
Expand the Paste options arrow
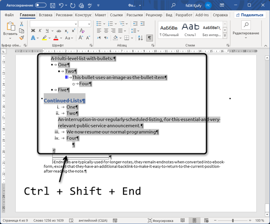(x=10, y=38)
